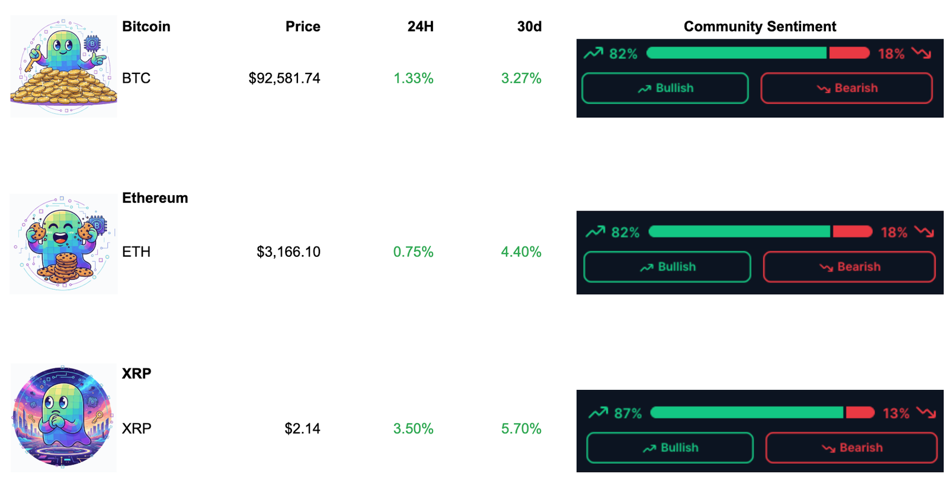Click XRP's green uptrend arrow icon

pos(598,412)
